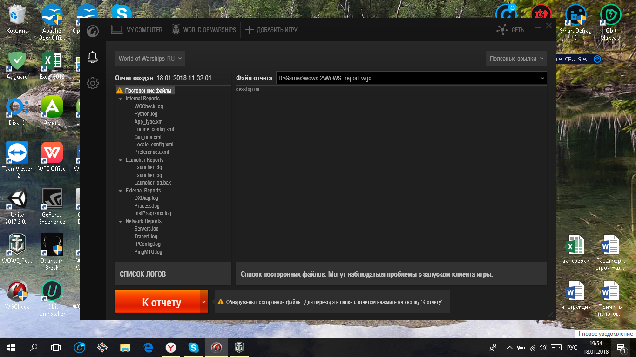Screen dimensions: 636x357
Task: Click the Smart Defrag 5 desktop icon
Action: tap(576, 22)
